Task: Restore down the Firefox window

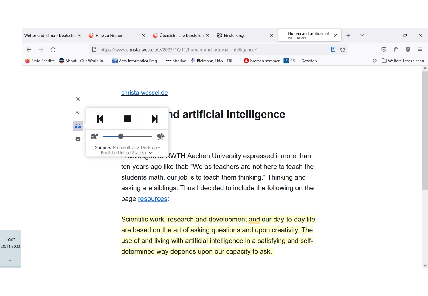Action: click(x=405, y=35)
